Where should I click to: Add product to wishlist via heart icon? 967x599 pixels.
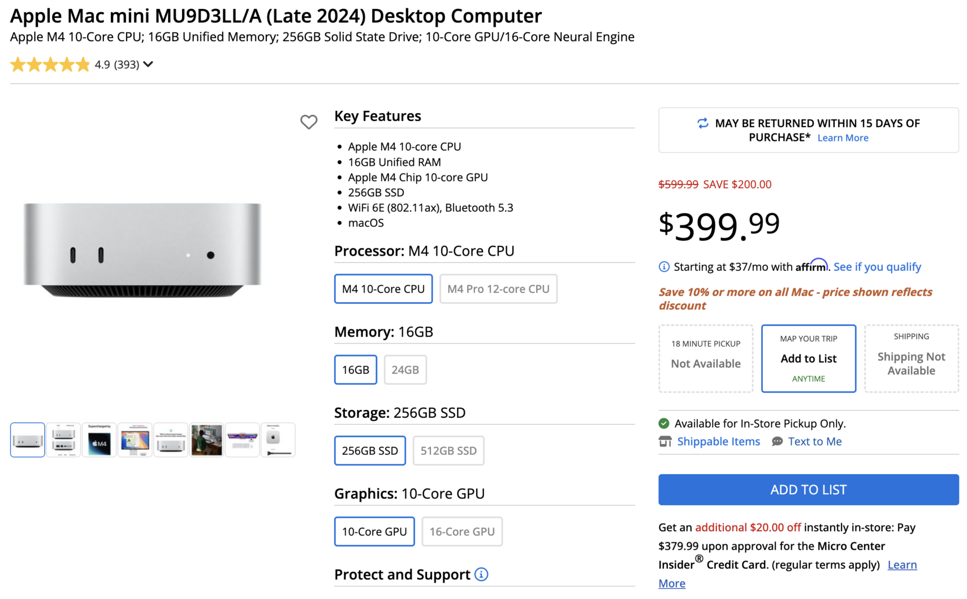pyautogui.click(x=309, y=122)
